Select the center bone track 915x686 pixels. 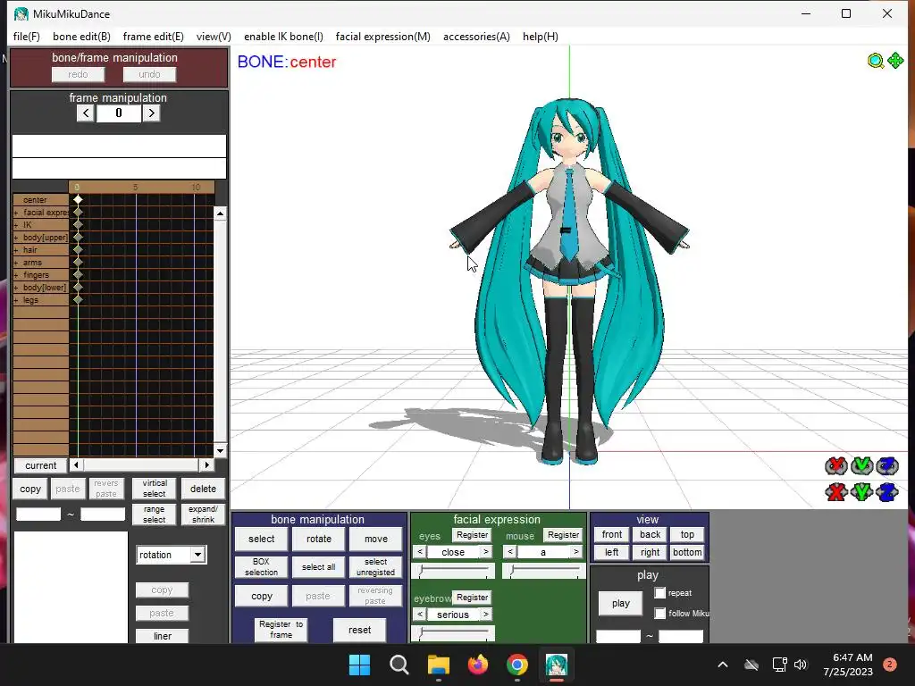[x=41, y=199]
